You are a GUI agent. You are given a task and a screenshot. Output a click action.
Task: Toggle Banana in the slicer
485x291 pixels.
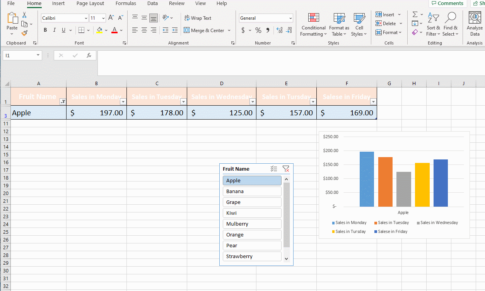tap(252, 191)
